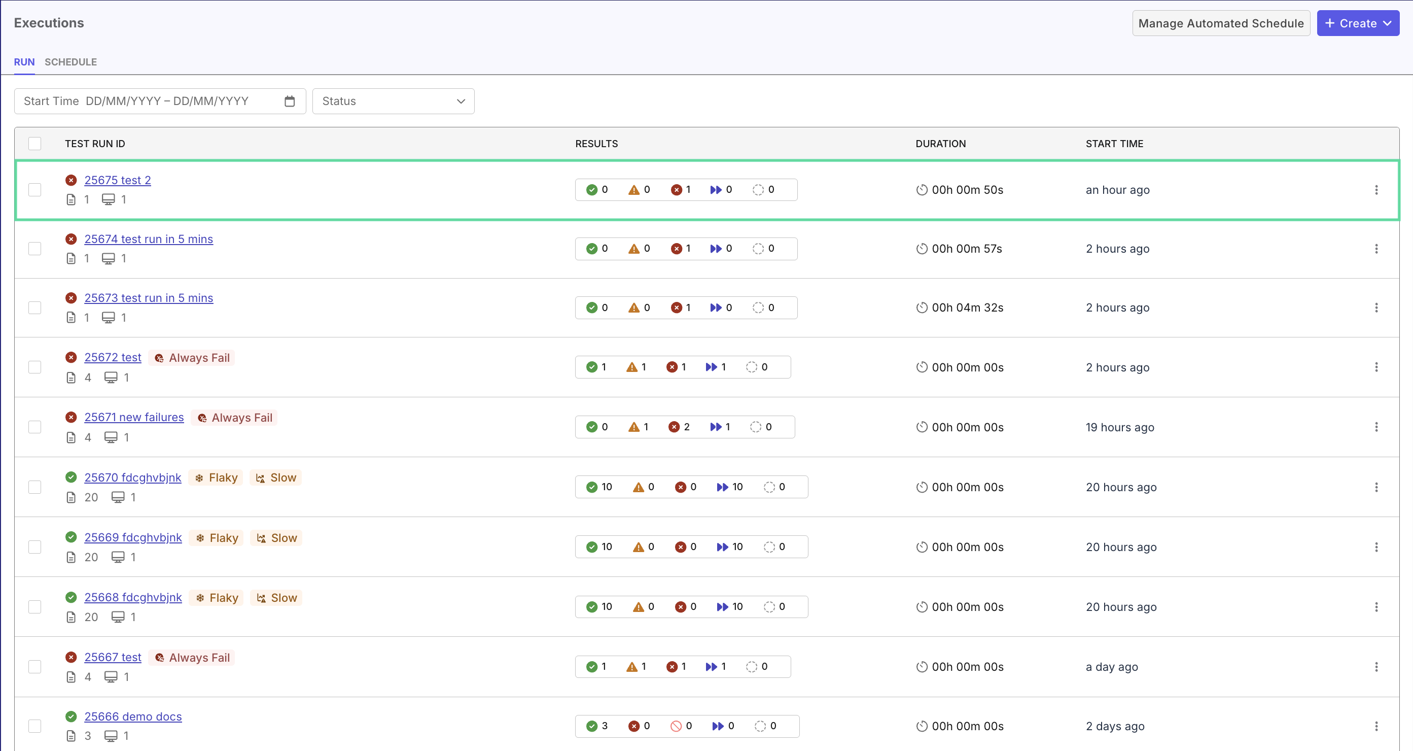Click the monitor icon under 25670 fdcghvbjnk
This screenshot has height=751, width=1413.
point(119,497)
